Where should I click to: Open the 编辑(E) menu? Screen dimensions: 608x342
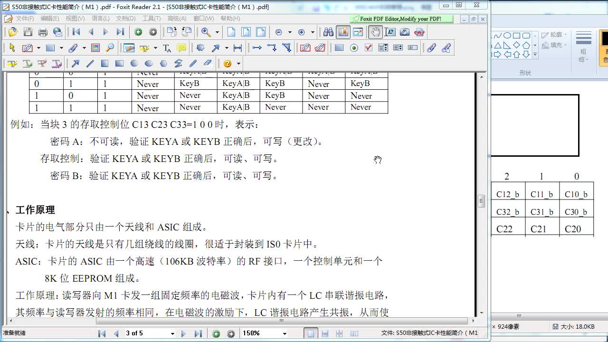(50, 19)
